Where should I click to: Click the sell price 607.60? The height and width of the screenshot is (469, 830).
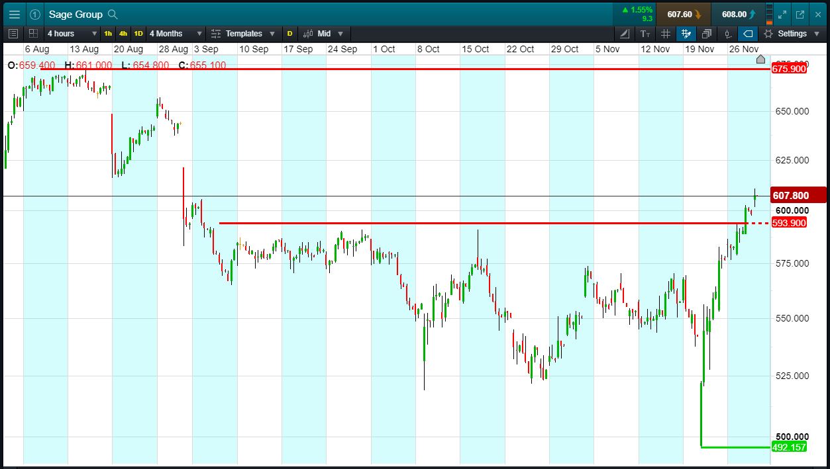point(684,14)
